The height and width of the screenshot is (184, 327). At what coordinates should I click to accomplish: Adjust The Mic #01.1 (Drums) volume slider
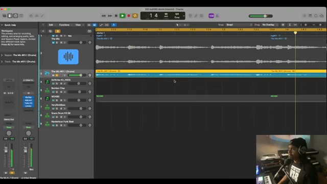(77, 75)
